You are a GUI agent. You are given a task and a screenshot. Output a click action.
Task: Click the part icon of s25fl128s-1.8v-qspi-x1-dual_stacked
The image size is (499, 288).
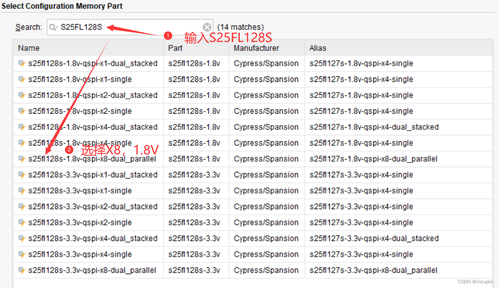click(x=22, y=63)
